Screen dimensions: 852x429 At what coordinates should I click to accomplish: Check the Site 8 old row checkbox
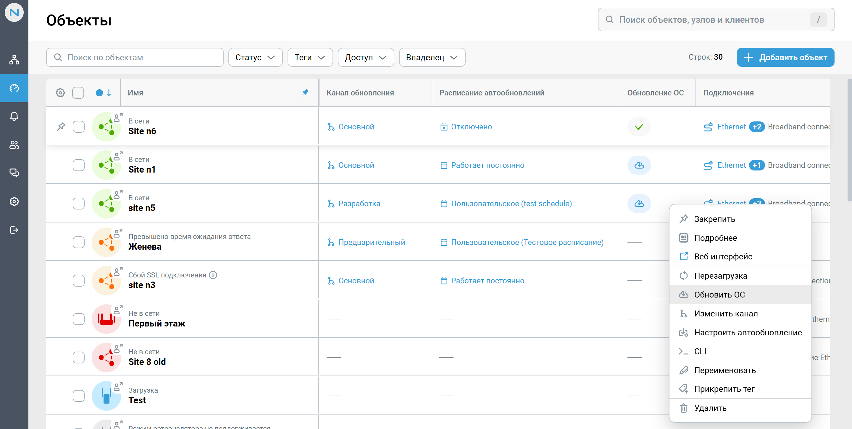tap(79, 357)
